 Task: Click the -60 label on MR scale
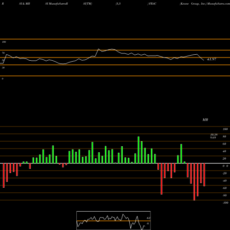tap(224, 188)
